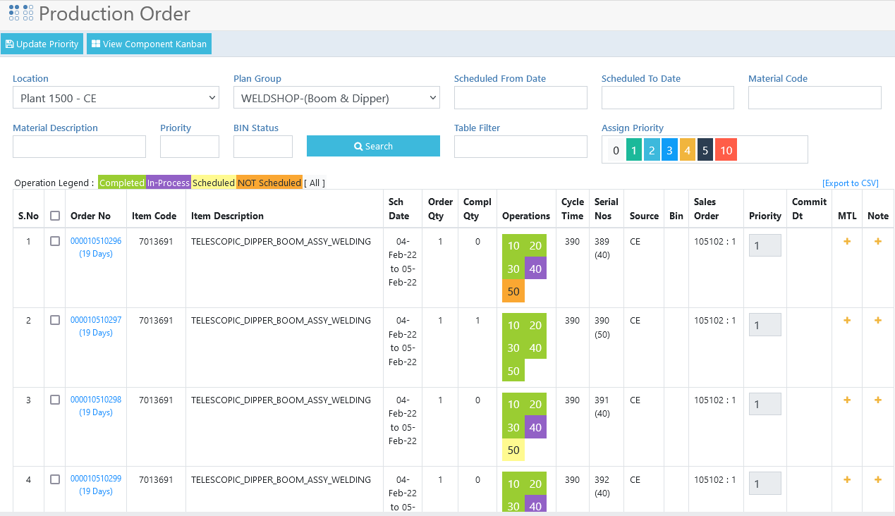Viewport: 895px width, 516px height.
Task: Open the Location dropdown
Action: 116,98
